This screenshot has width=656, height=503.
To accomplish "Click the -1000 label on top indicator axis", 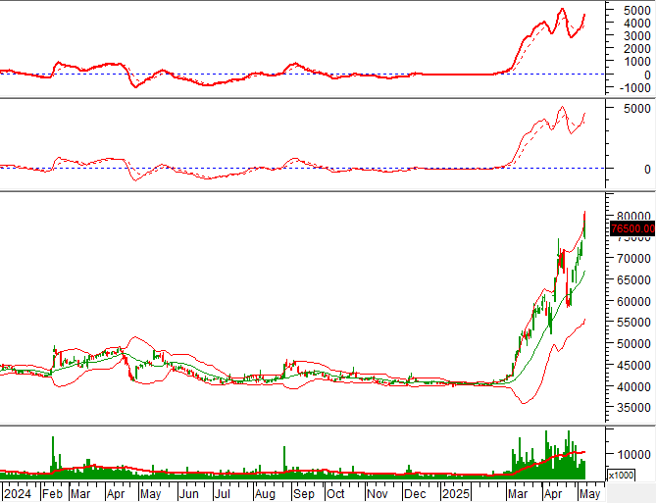I will coord(634,88).
